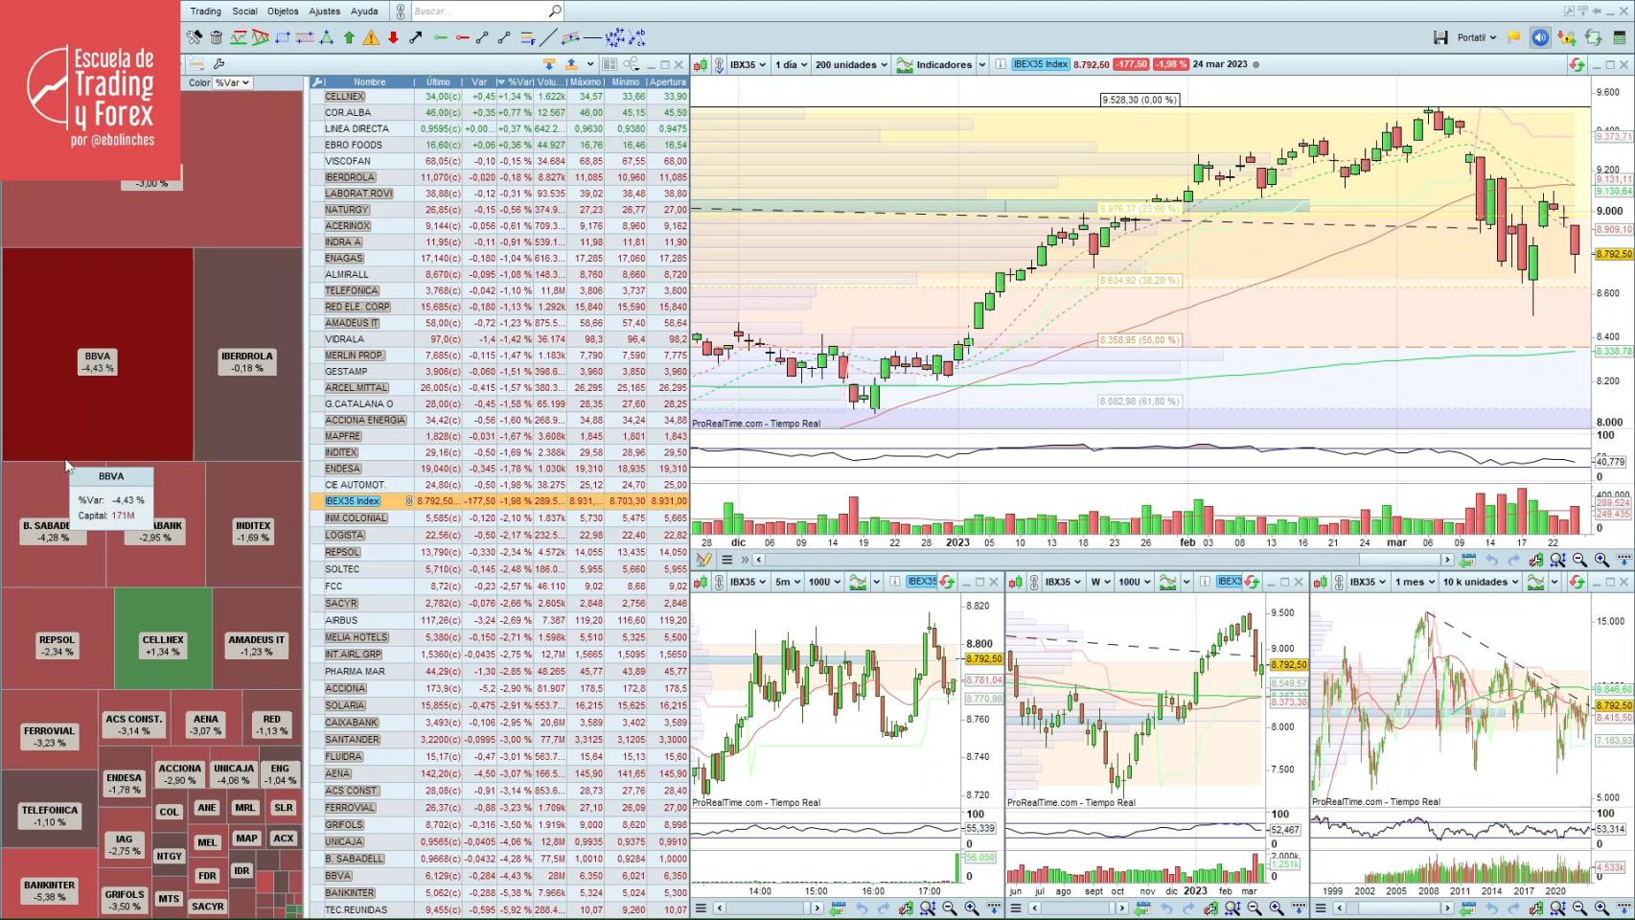Select the green horizontal support line tool
This screenshot has width=1635, height=920.
coord(441,37)
